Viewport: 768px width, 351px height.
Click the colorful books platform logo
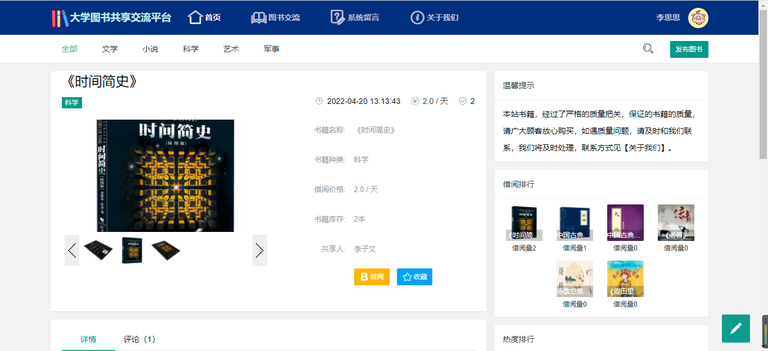click(59, 18)
